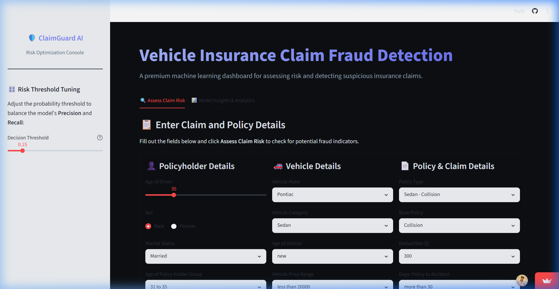Open the Deductible dropdown showing 300
This screenshot has width=559, height=289.
coord(459,256)
